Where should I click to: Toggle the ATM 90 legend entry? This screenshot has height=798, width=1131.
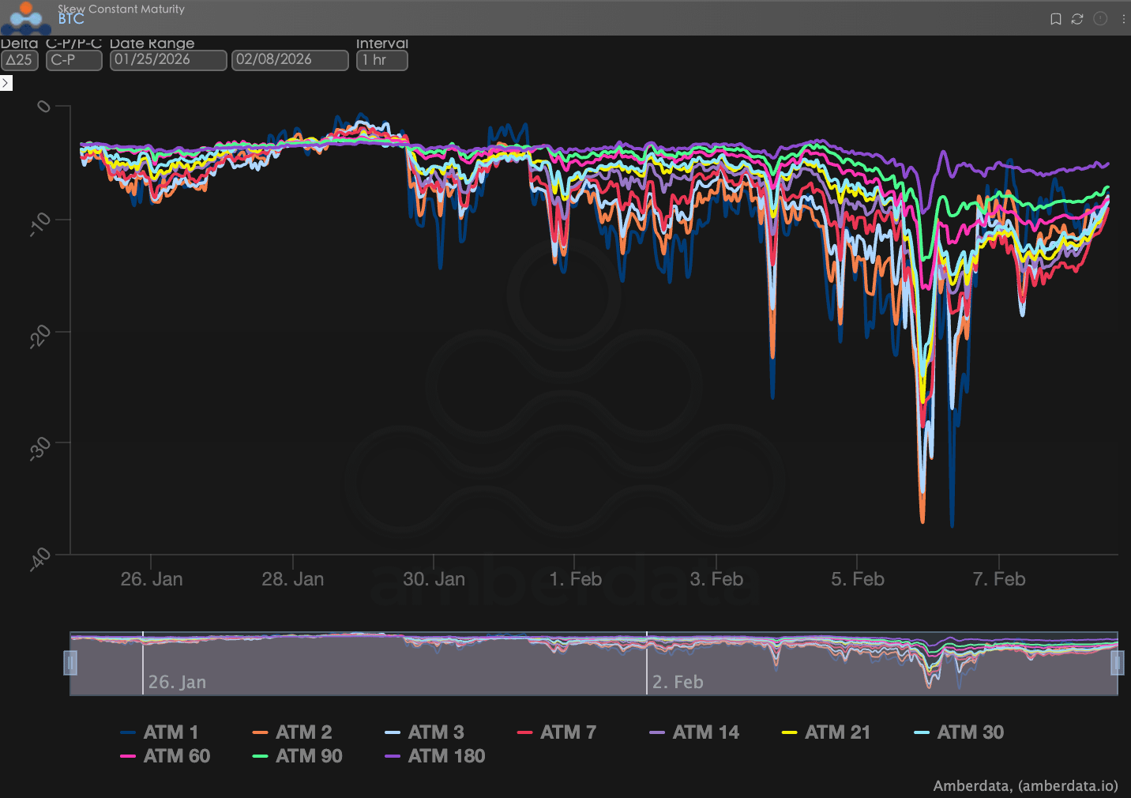pyautogui.click(x=298, y=756)
